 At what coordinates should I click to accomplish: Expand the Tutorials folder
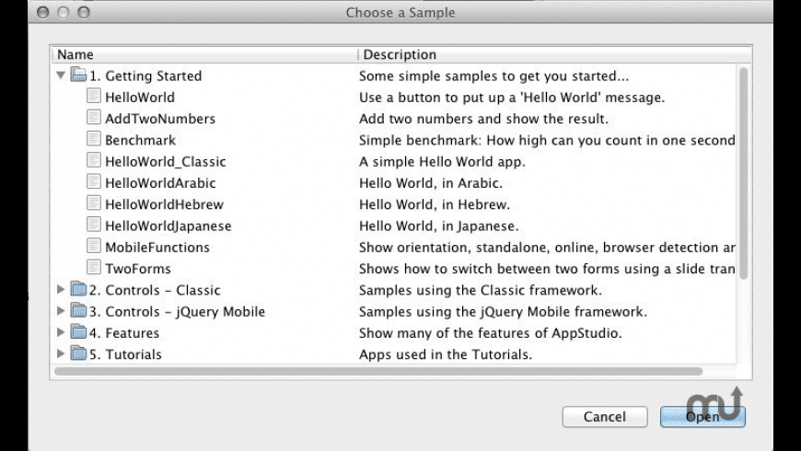pos(61,353)
